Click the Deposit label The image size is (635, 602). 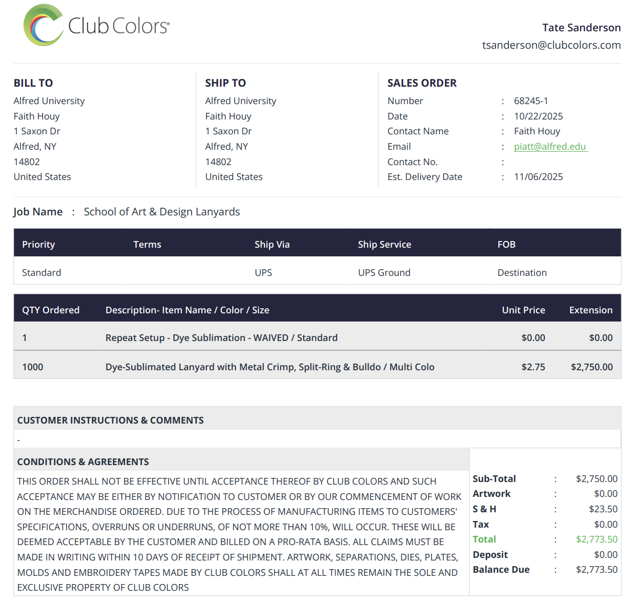[x=490, y=555]
